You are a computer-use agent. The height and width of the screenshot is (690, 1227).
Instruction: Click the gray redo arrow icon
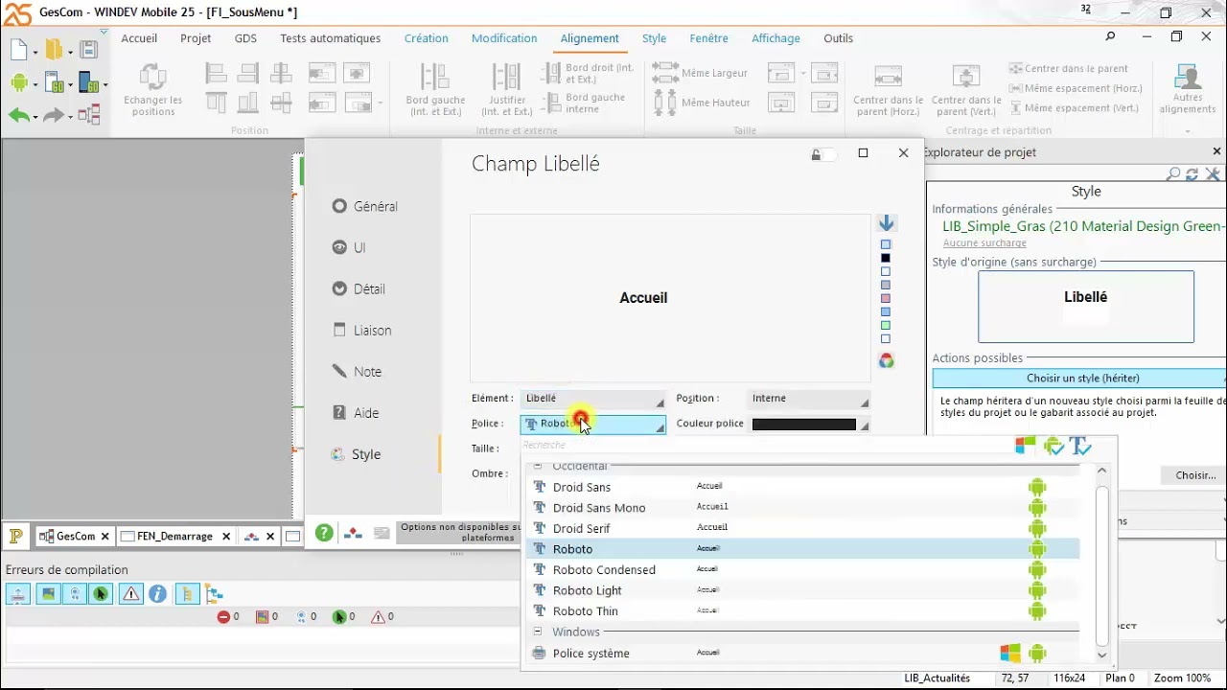(54, 116)
